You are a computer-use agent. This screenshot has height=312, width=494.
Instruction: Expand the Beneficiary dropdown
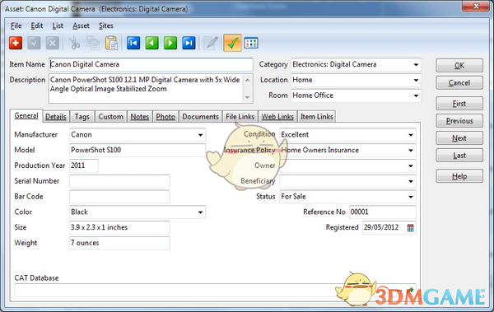411,181
